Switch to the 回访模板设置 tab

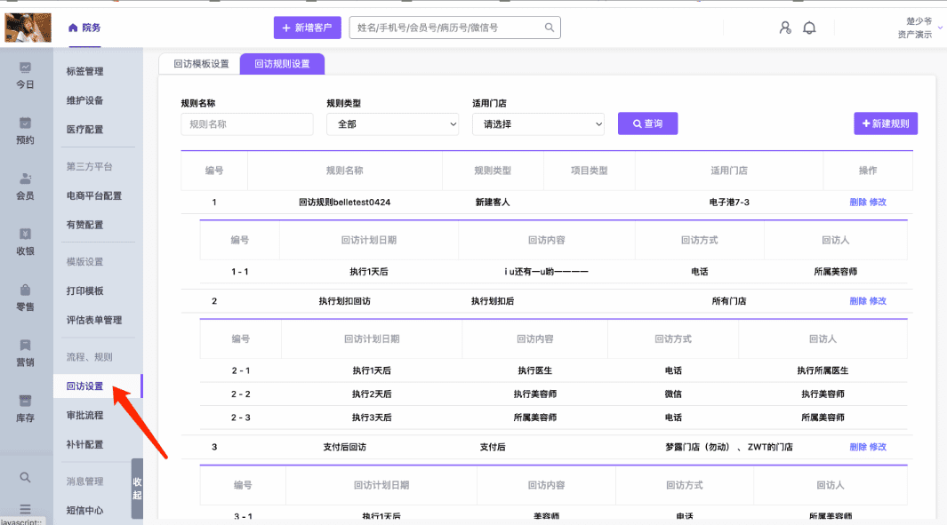click(x=201, y=64)
